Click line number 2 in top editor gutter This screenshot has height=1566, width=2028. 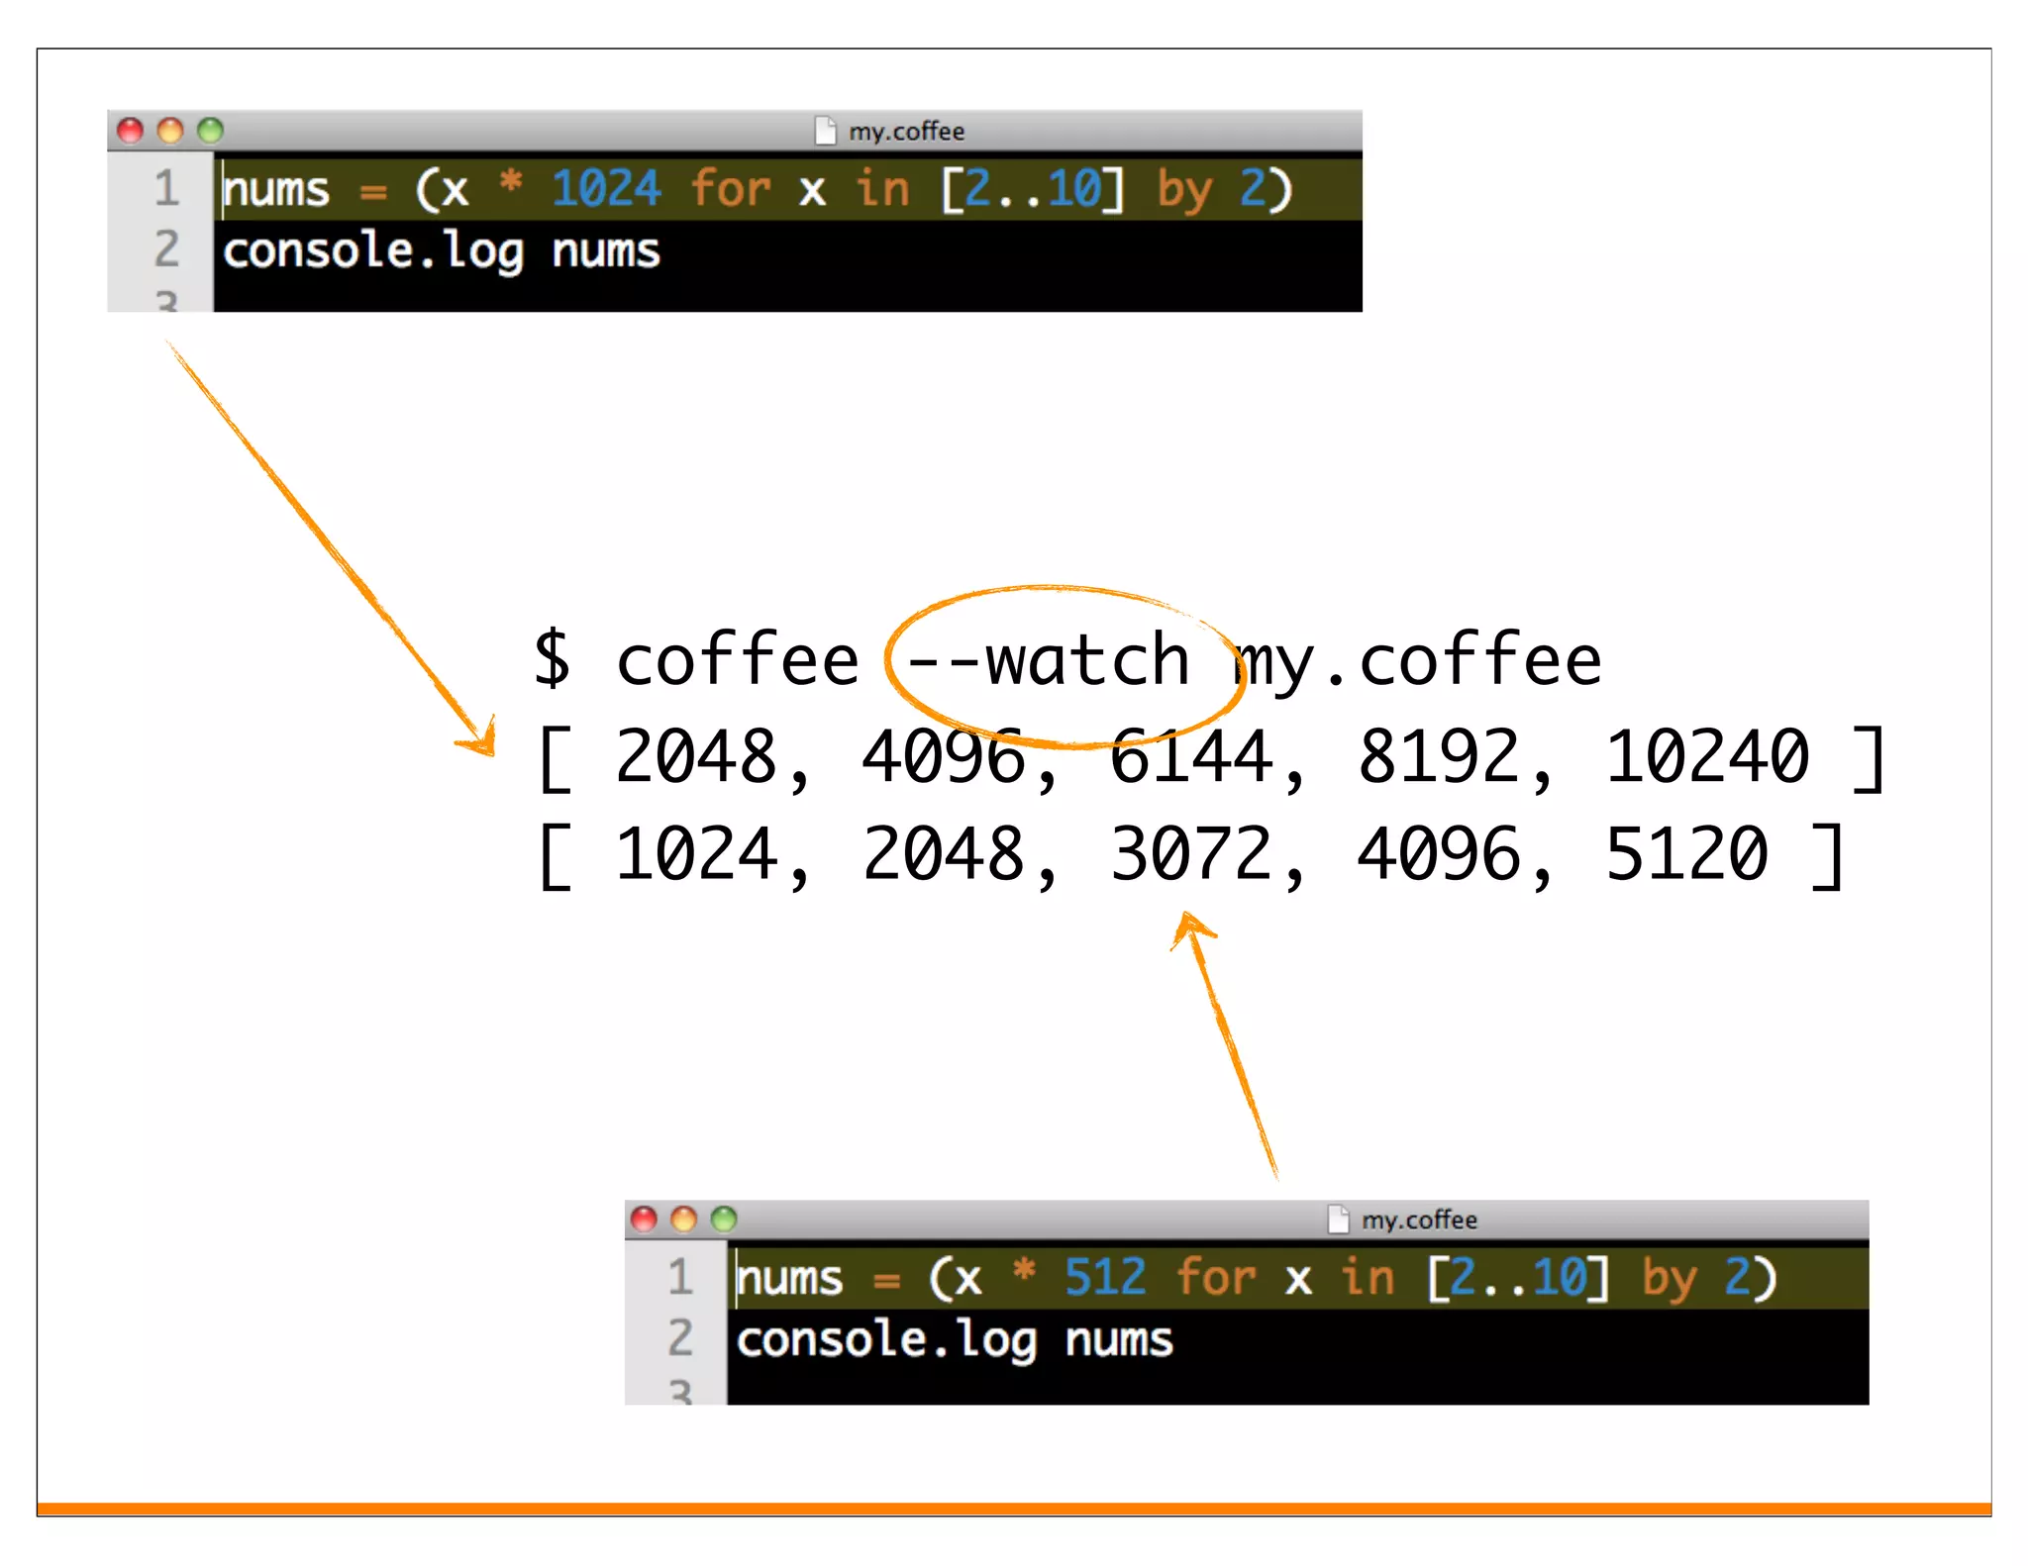coord(166,249)
